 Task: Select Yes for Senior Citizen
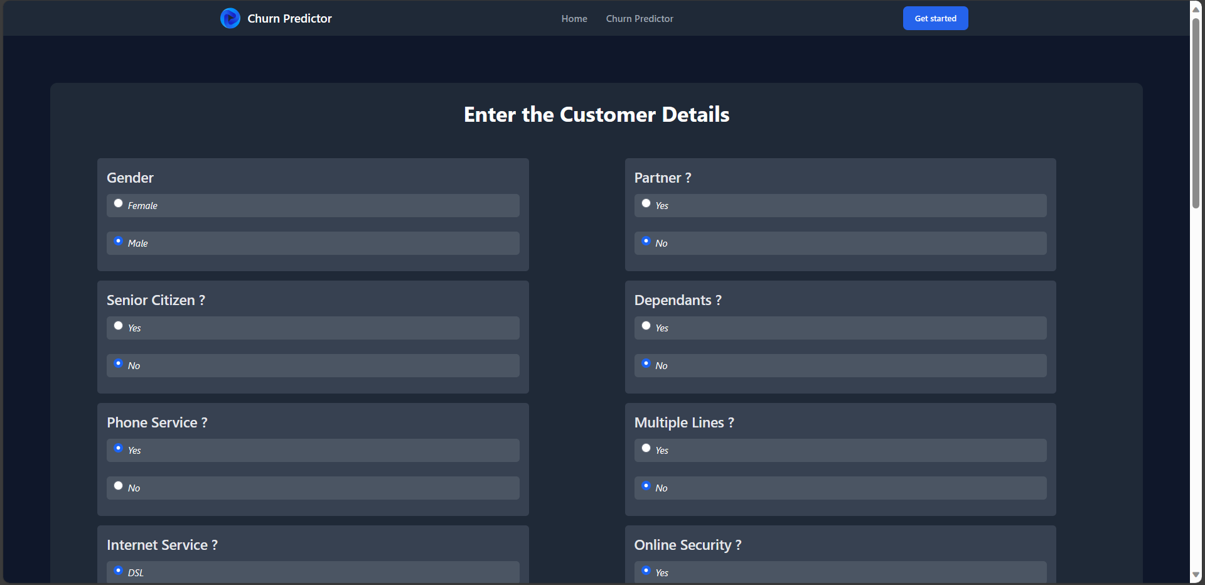tap(118, 325)
